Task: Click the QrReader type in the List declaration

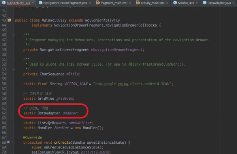Action: (56, 123)
